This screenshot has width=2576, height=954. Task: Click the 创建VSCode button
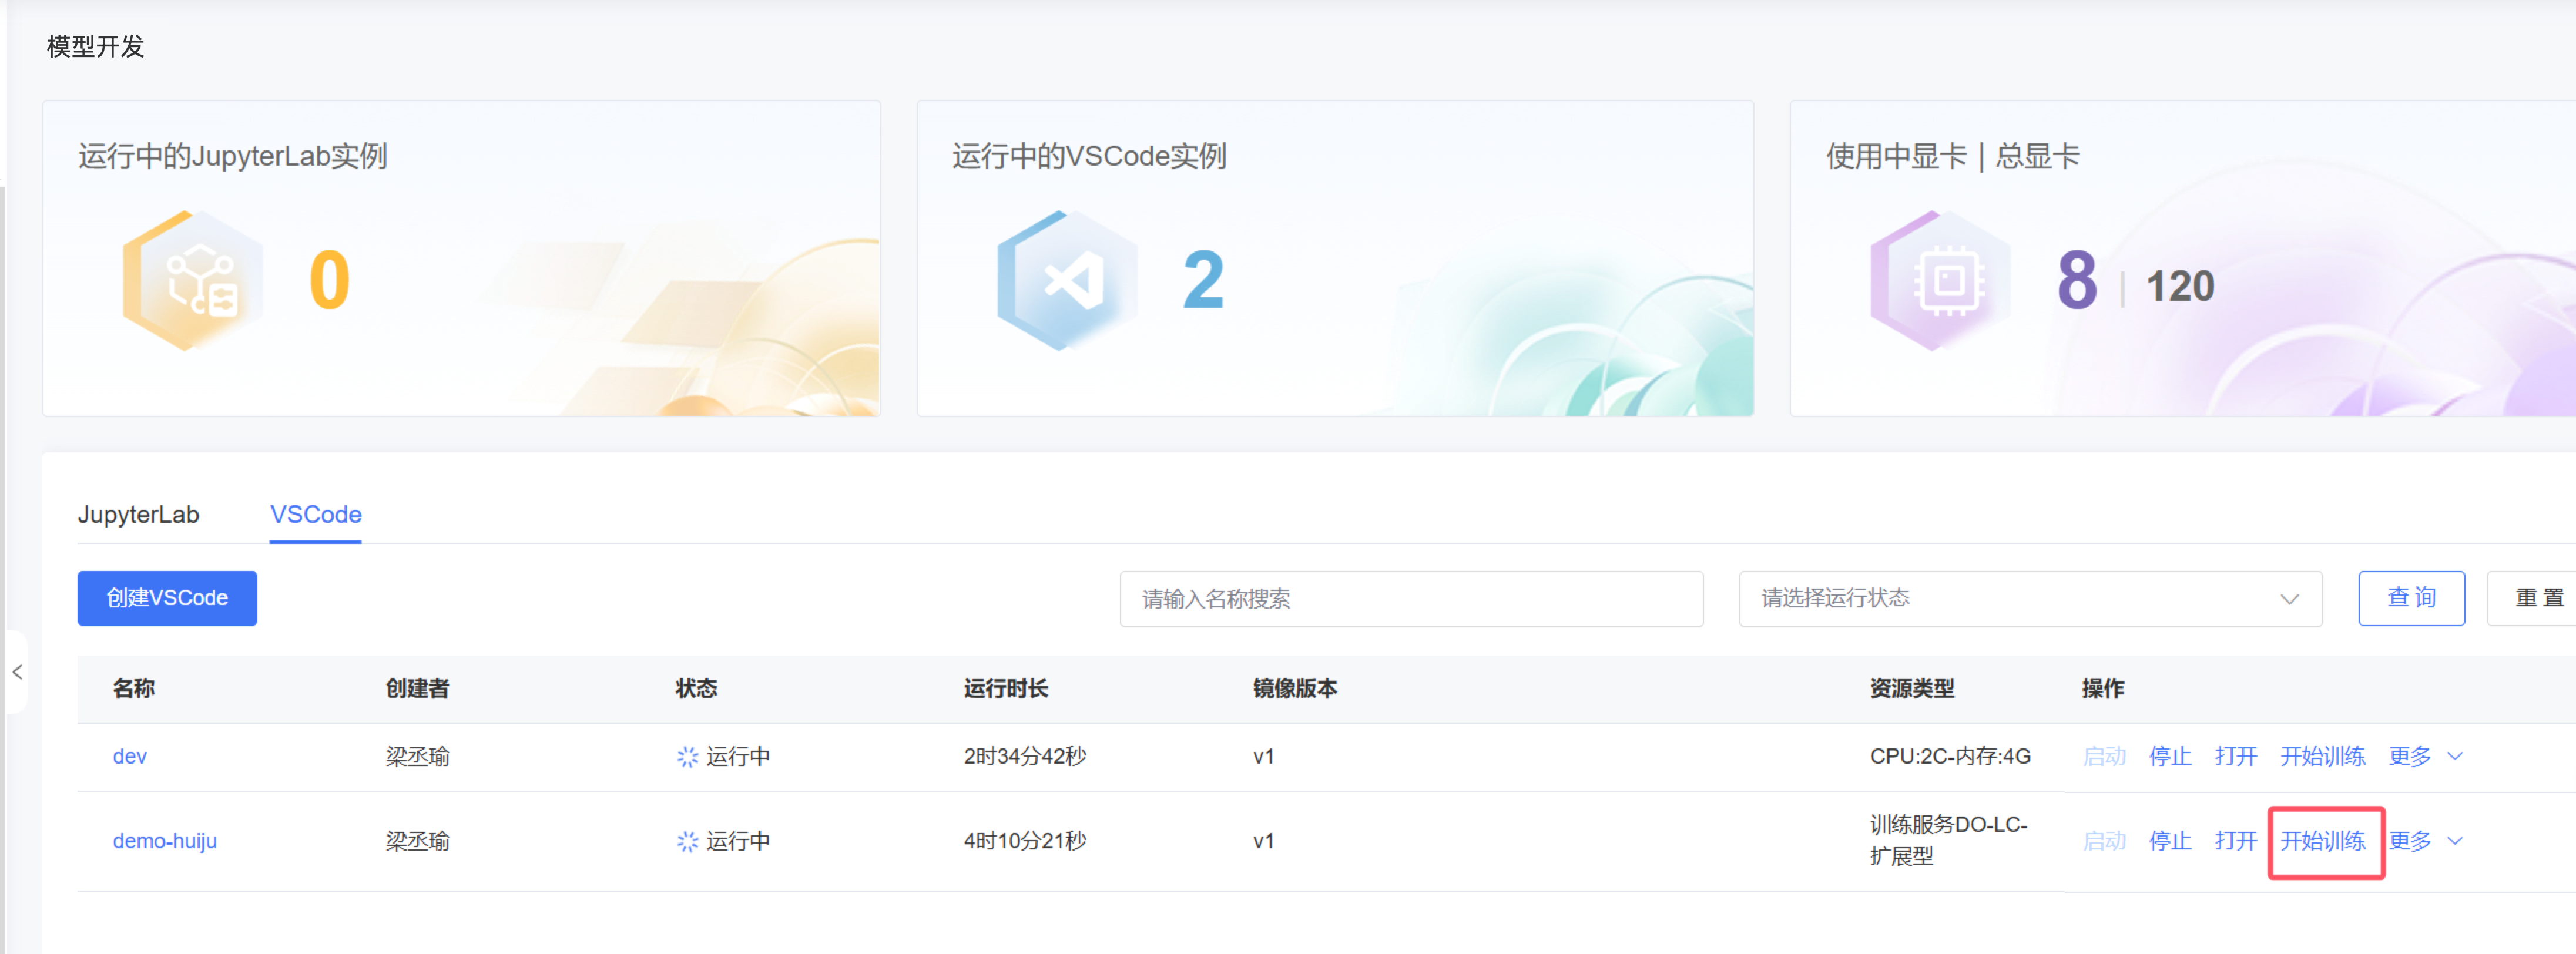167,598
